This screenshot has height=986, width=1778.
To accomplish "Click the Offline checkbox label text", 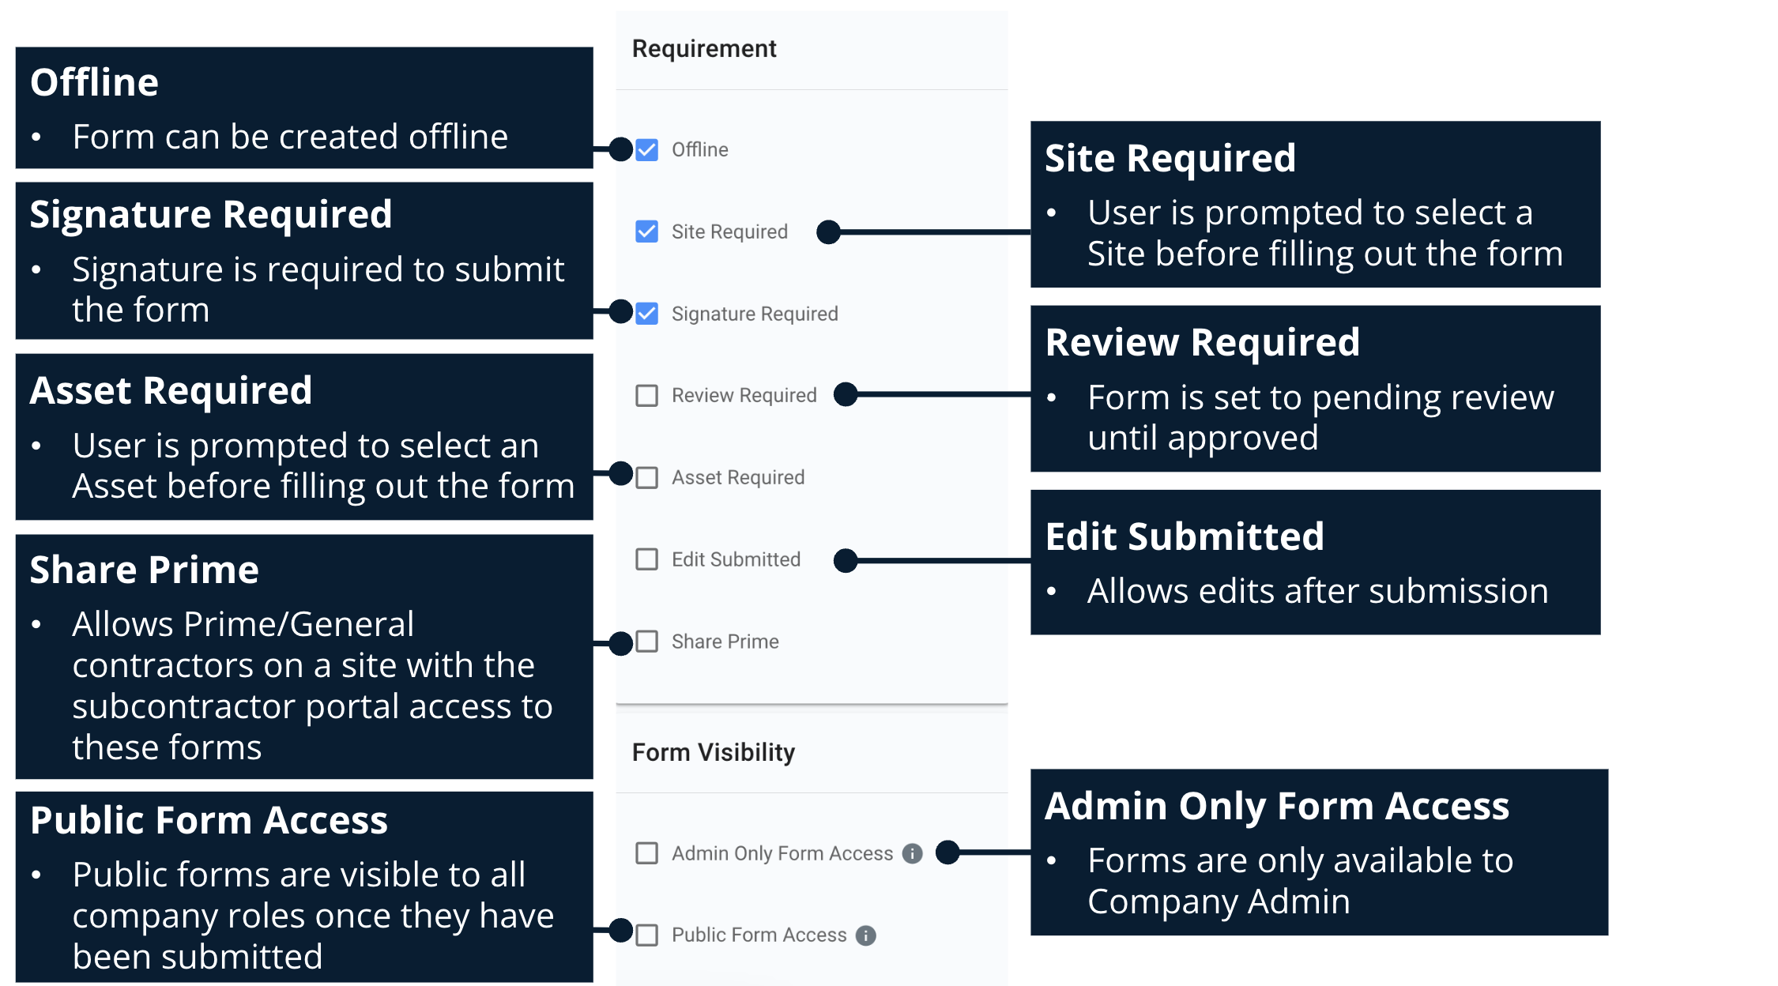I will point(699,149).
